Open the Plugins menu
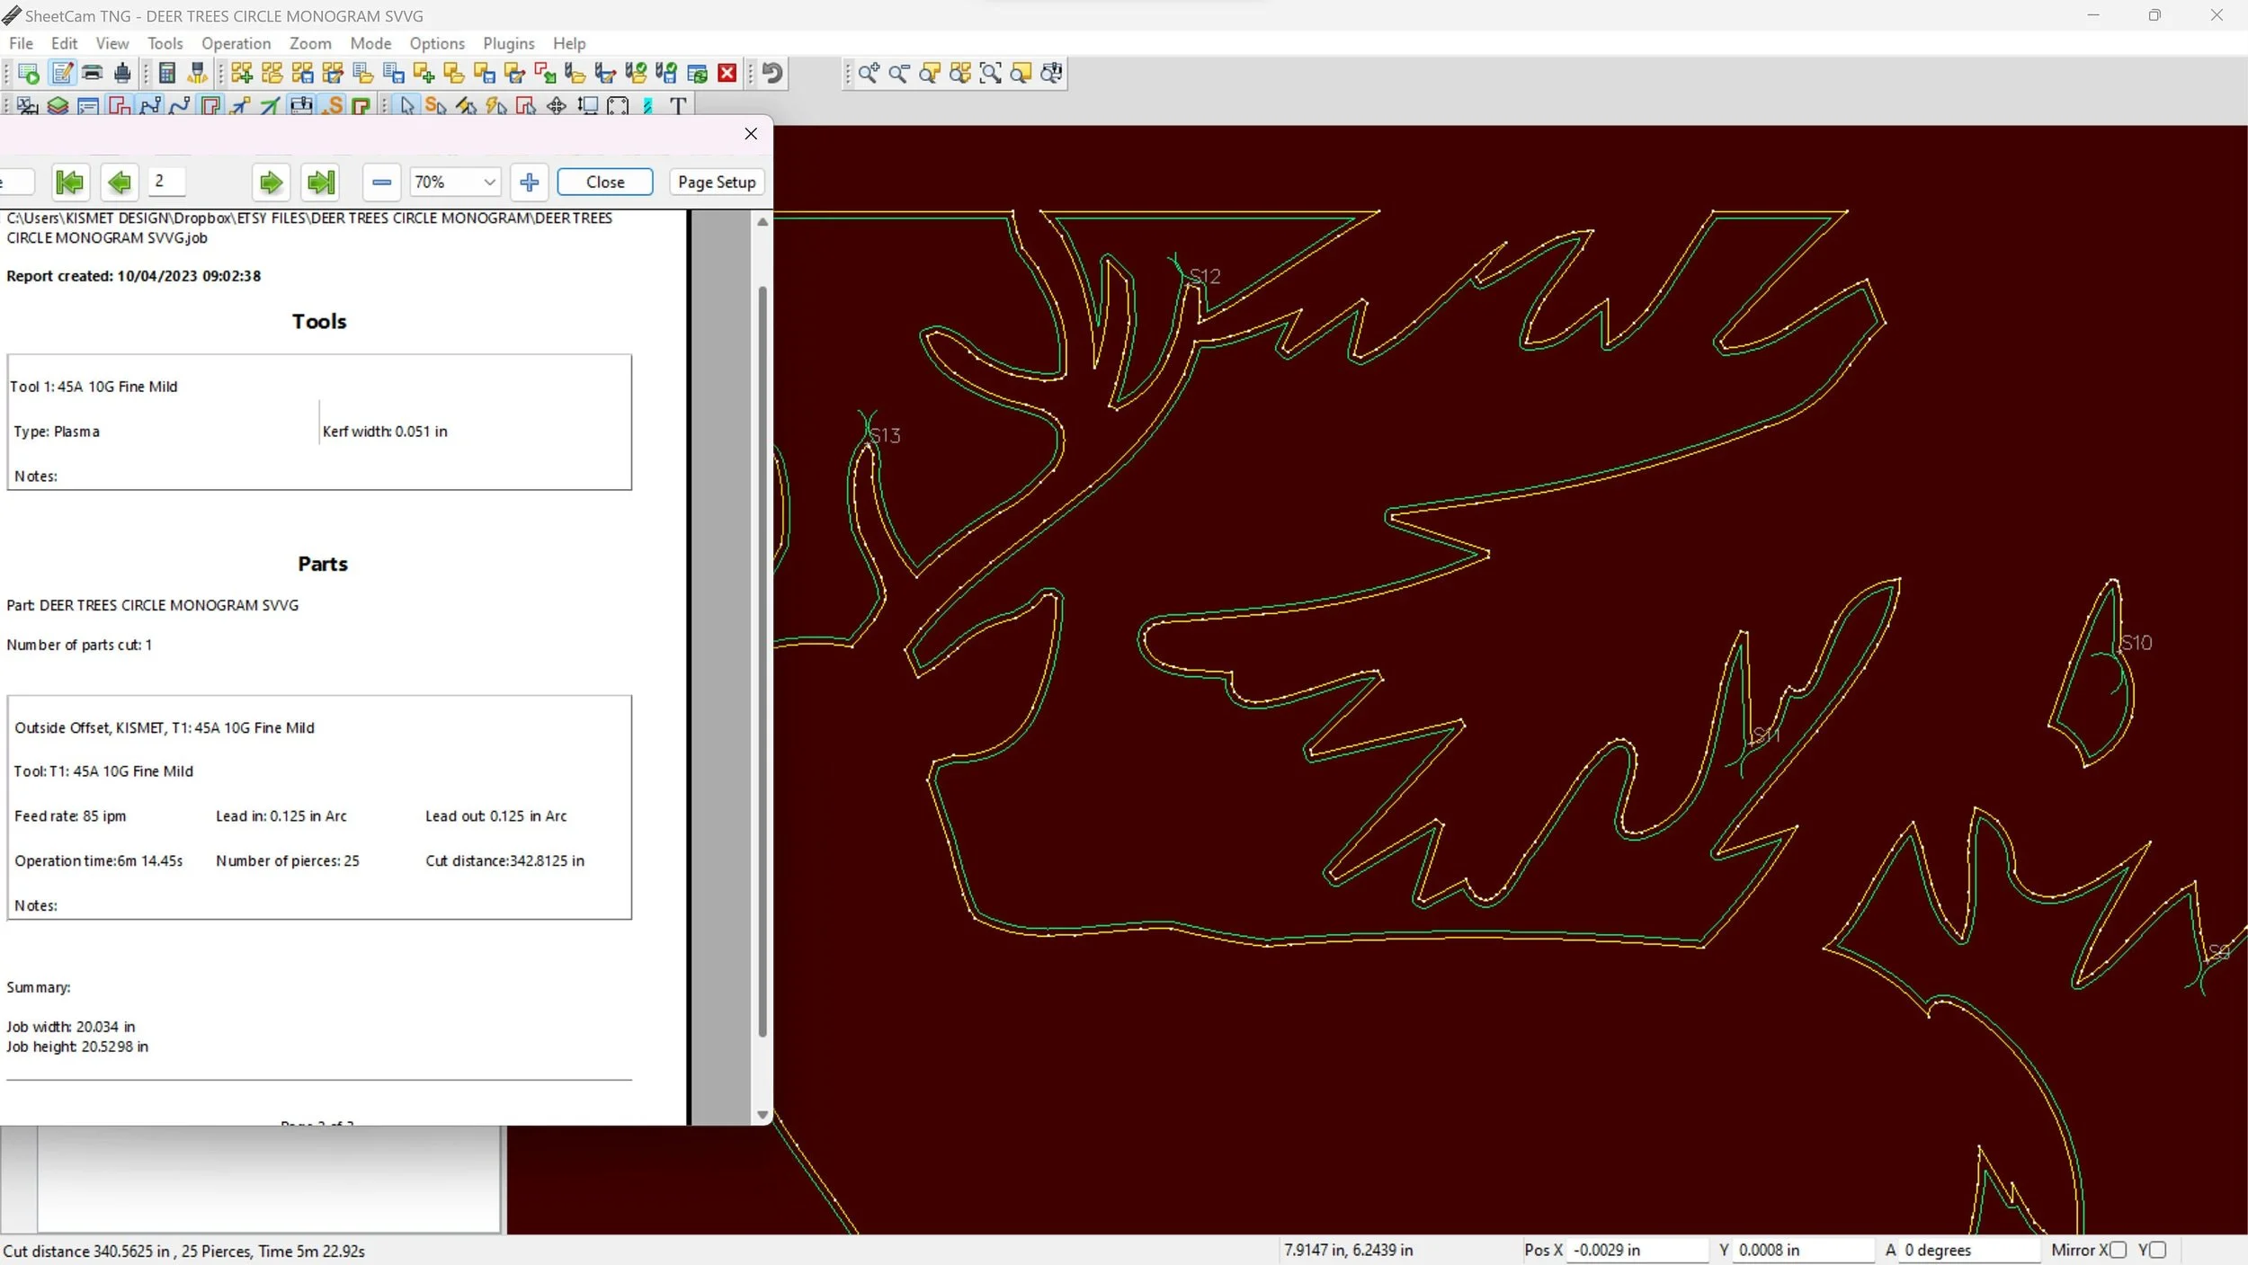The width and height of the screenshot is (2248, 1265). [509, 43]
